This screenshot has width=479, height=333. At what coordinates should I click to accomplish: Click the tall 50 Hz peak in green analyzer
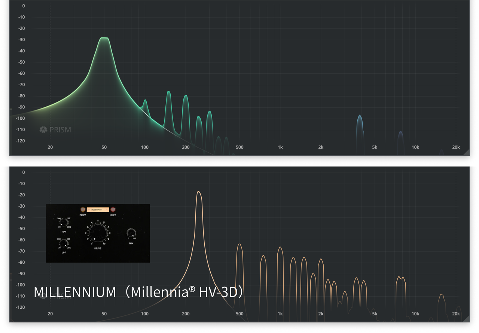click(104, 38)
